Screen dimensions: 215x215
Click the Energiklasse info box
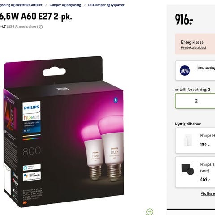[x=195, y=44]
